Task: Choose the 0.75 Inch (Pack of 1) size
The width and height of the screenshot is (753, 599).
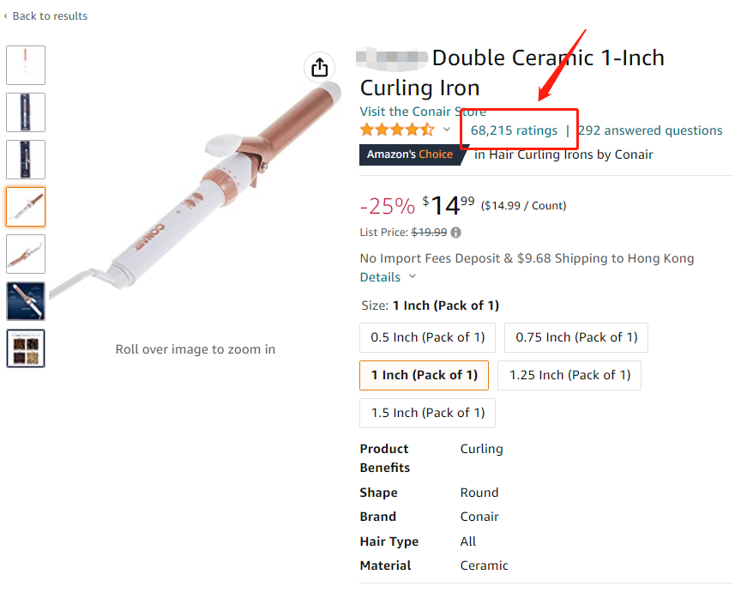Action: coord(576,337)
